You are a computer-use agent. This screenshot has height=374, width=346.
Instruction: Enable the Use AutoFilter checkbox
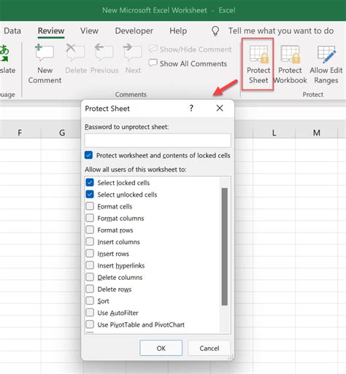click(x=90, y=312)
